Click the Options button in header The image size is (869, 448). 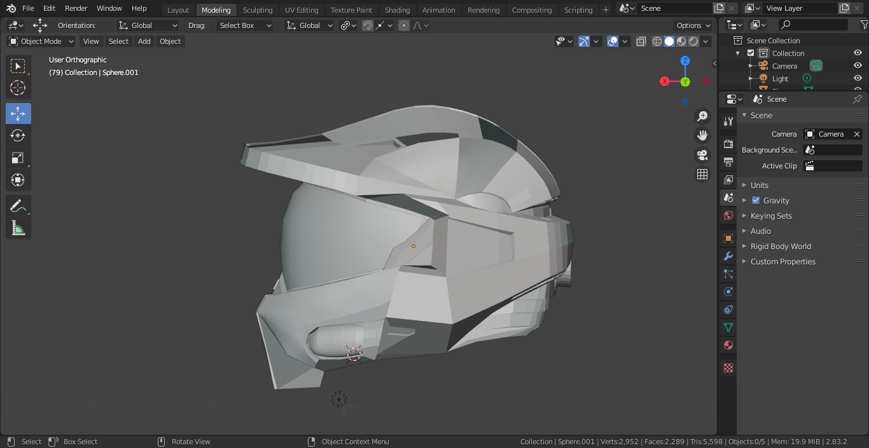tap(693, 25)
